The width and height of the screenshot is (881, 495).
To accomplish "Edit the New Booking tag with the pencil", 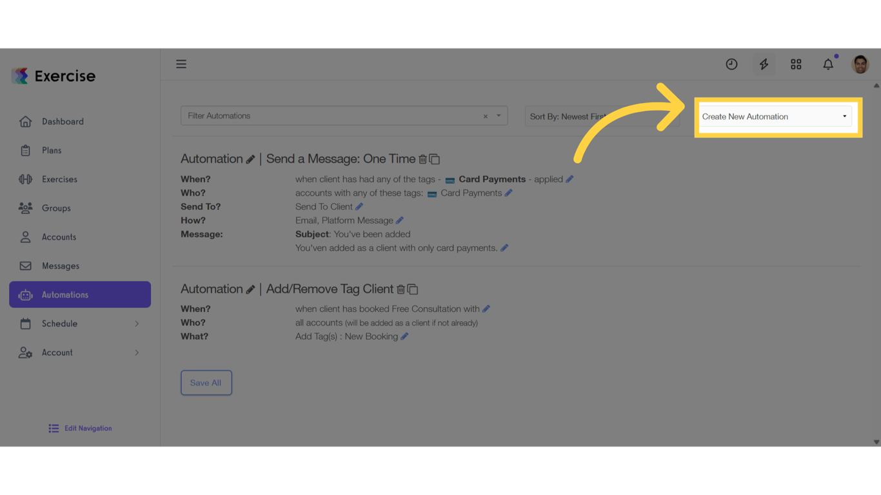I will (x=405, y=336).
